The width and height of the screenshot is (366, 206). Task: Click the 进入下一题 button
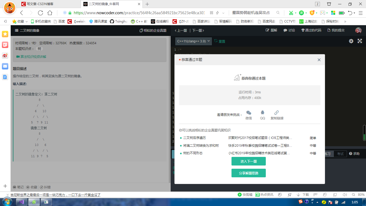[x=249, y=161]
